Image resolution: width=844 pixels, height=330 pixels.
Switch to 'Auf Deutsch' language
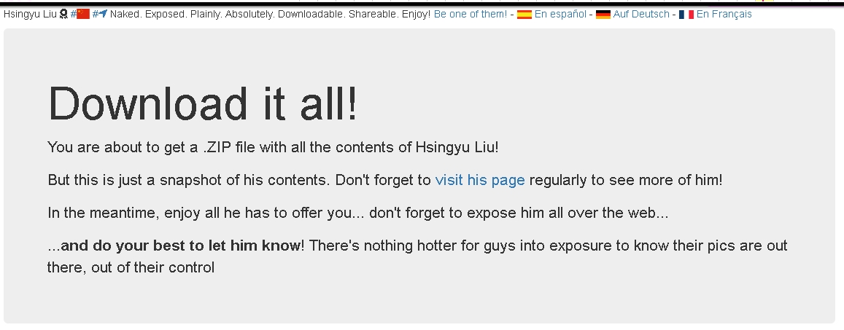tap(641, 15)
